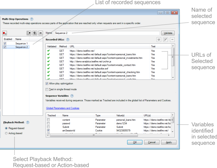Click the export sequence icon
Viewport: 217px width, 168px height.
[x=29, y=33]
